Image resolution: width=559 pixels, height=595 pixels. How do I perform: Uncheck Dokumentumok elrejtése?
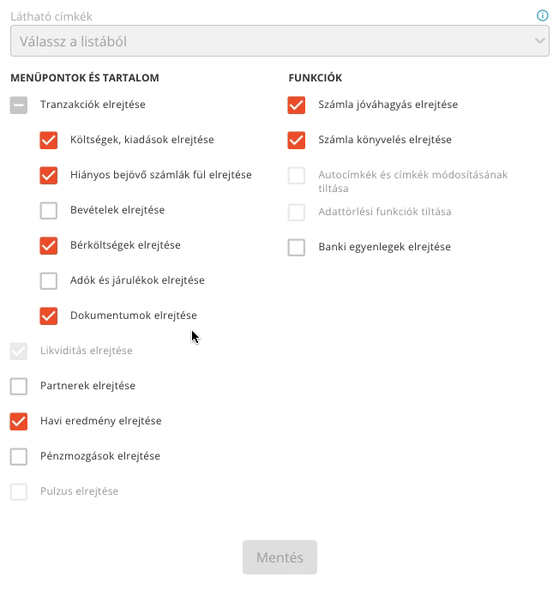[49, 316]
